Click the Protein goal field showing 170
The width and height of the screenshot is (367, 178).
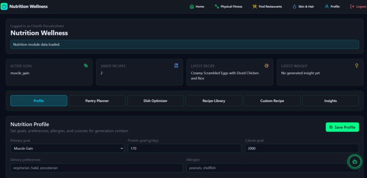184,148
